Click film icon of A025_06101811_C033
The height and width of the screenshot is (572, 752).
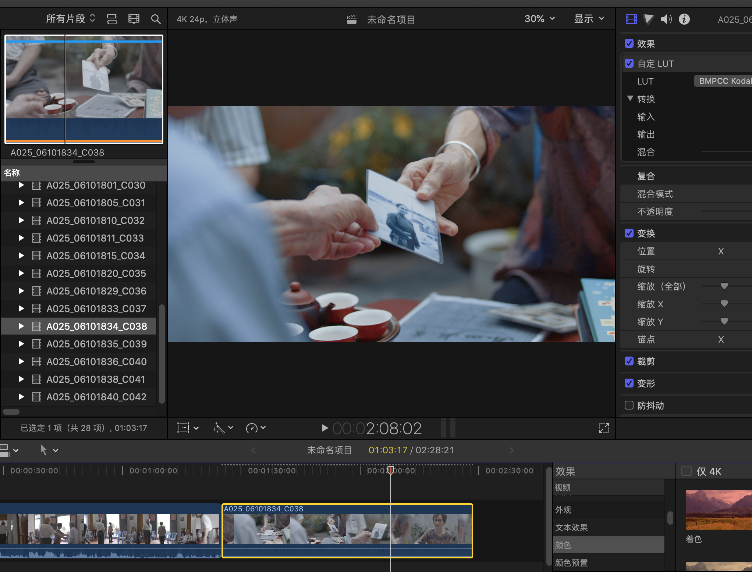click(x=36, y=238)
